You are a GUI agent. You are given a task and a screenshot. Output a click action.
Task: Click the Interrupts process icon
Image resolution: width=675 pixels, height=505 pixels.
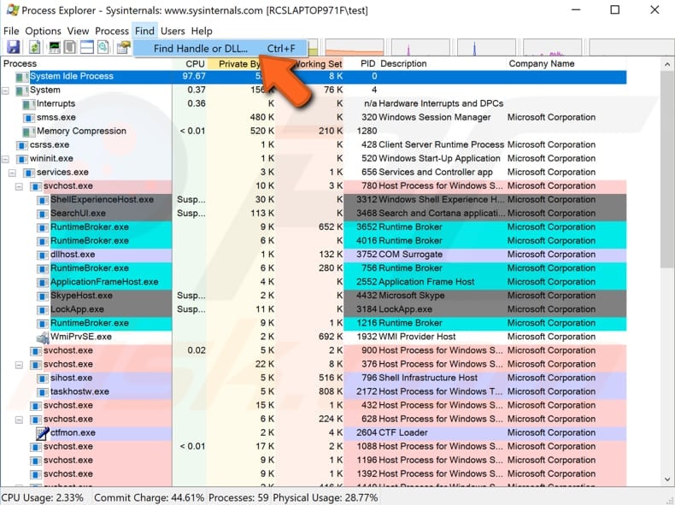pos(29,104)
